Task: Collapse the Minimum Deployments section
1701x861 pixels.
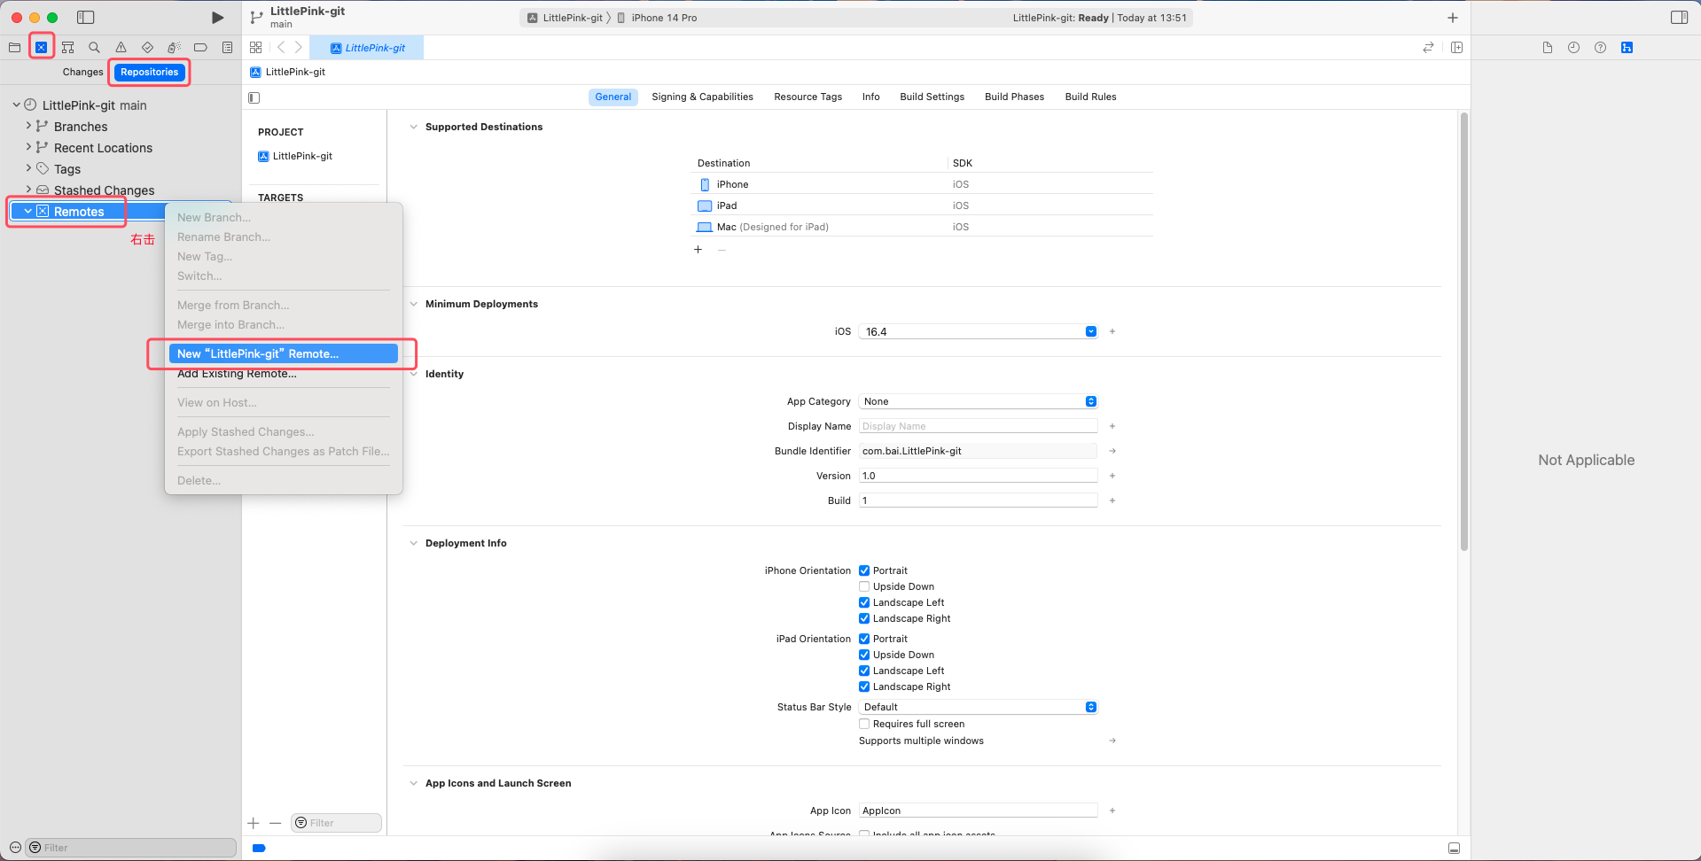Action: 413,304
